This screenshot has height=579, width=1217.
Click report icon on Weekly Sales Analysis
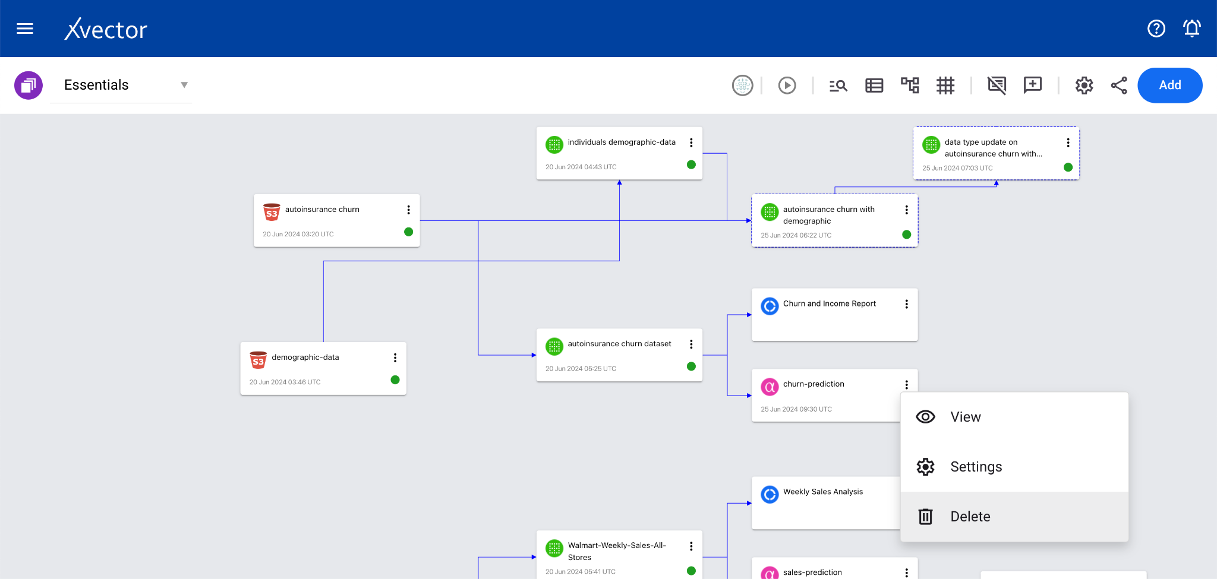770,494
